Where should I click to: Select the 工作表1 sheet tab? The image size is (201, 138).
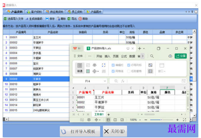pos(99,114)
